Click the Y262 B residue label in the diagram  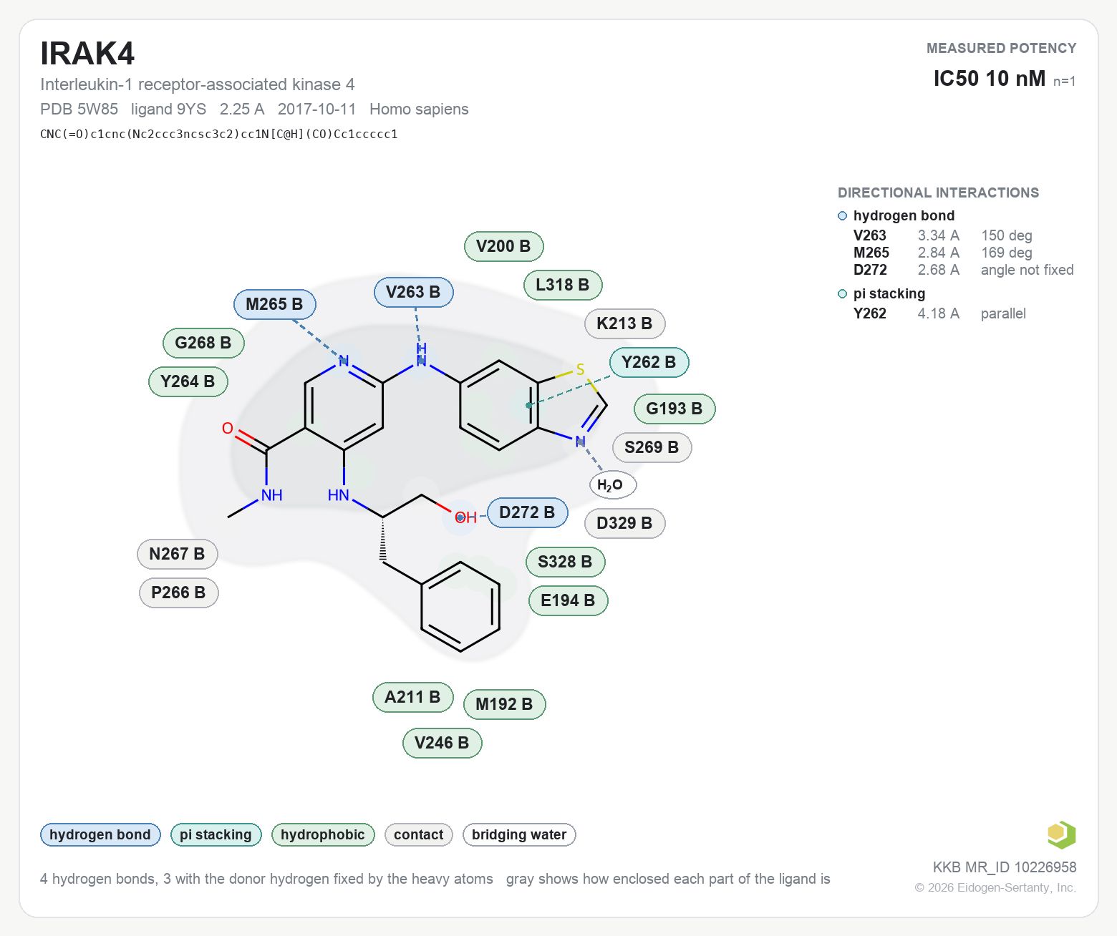649,362
